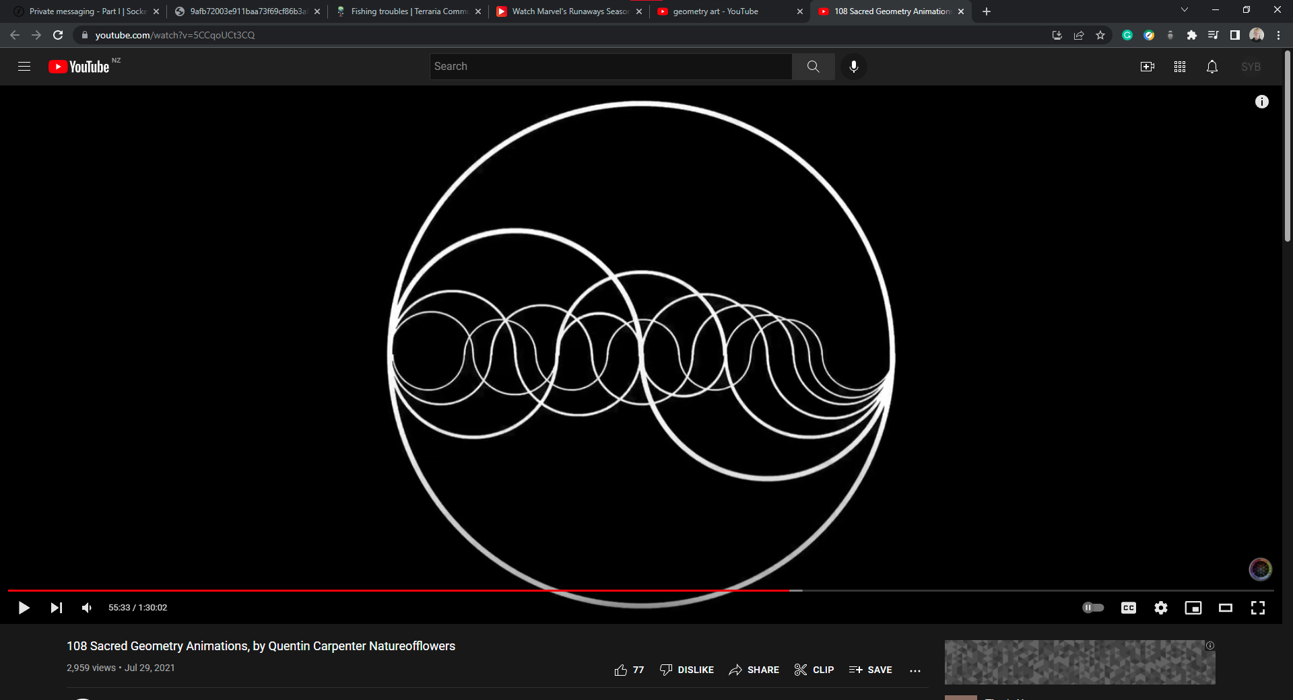Switch to the Fishing troubles Terraria tab
1293x700 pixels.
click(408, 11)
